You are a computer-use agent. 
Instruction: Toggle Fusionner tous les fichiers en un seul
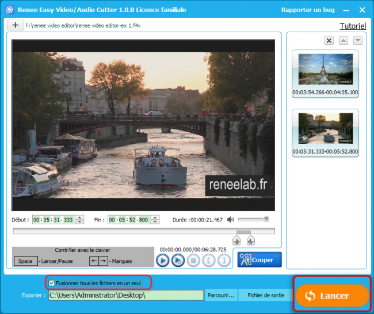click(51, 284)
